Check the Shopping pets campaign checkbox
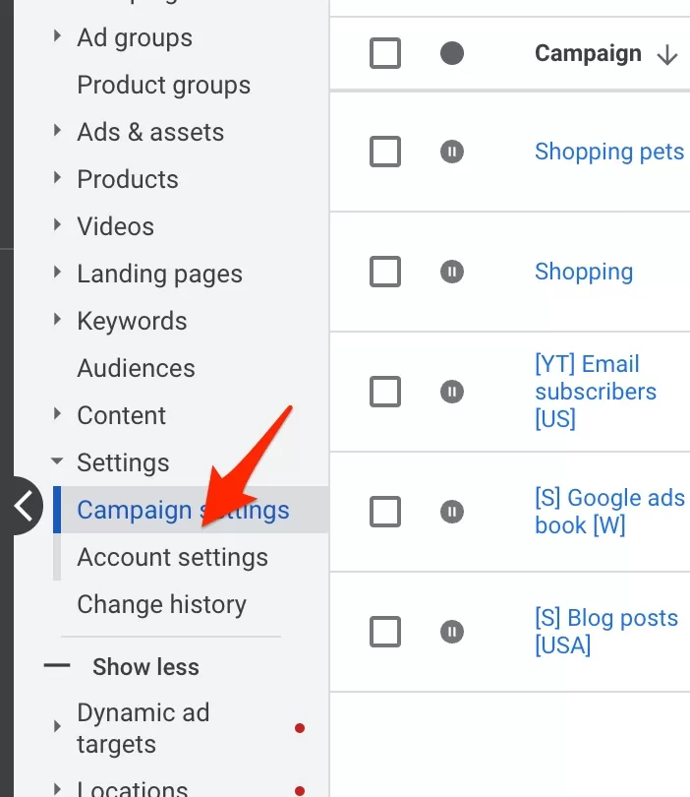This screenshot has width=690, height=797. pos(385,152)
